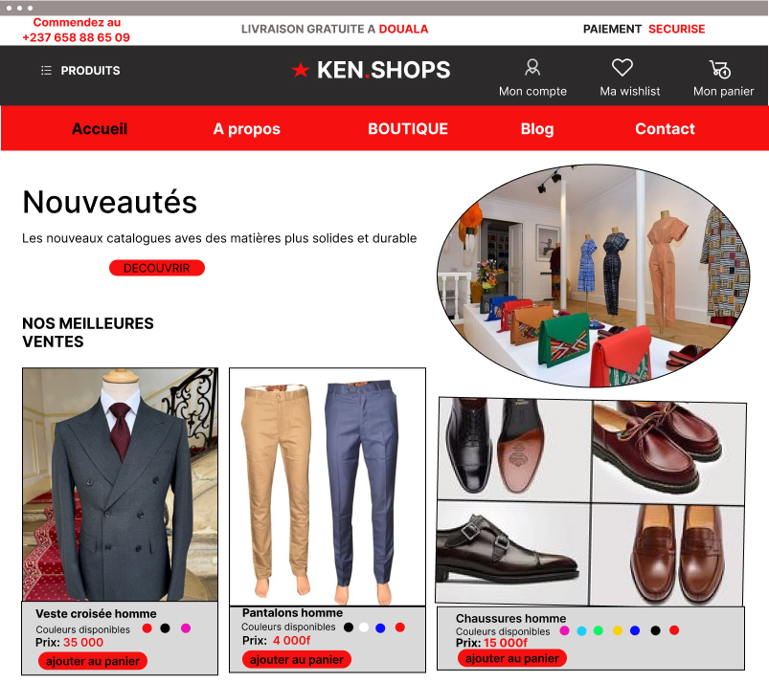Click the DECOUVRIR button
The width and height of the screenshot is (769, 683).
pos(157,268)
